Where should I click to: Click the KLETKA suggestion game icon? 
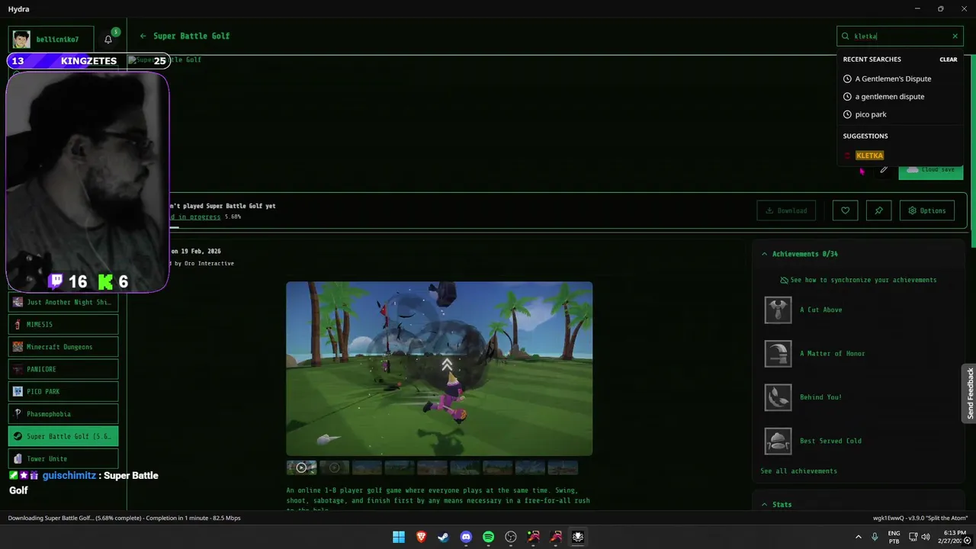tap(847, 156)
